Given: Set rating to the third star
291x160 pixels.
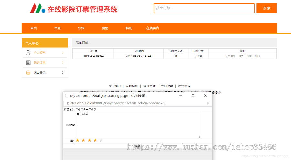Looking at the screenshot, I should [x=90, y=140].
